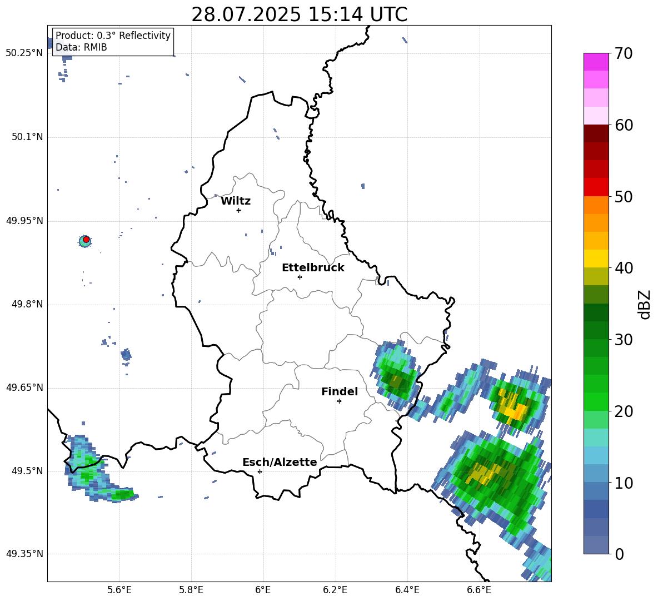
Task: Click the bright red colorbar segment near 50
Action: (596, 187)
